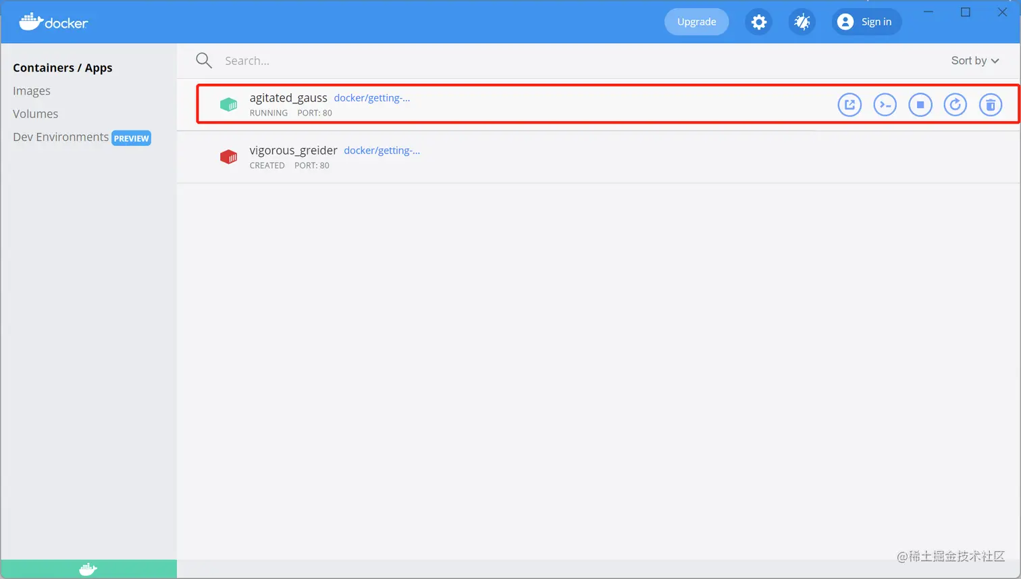Stop the agitated_gauss container
This screenshot has height=579, width=1021.
coord(920,105)
